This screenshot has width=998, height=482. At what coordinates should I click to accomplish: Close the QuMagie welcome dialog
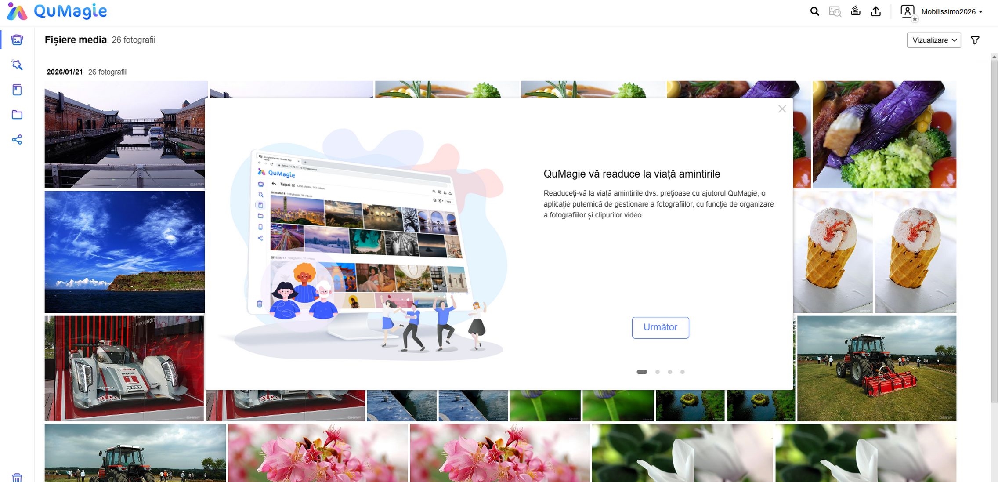pyautogui.click(x=782, y=109)
